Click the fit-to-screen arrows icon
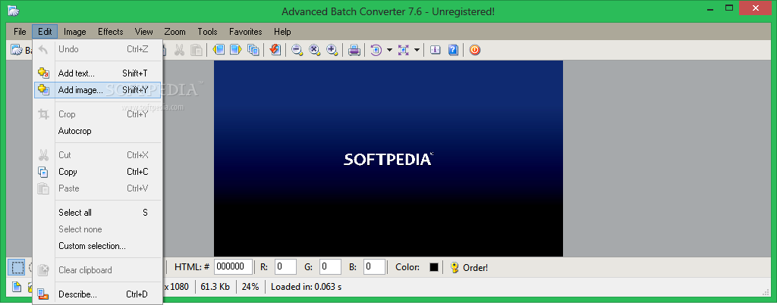777x305 pixels. click(404, 49)
